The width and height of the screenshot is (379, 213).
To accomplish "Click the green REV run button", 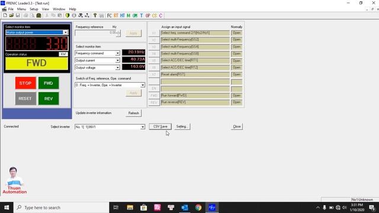I will (49, 99).
